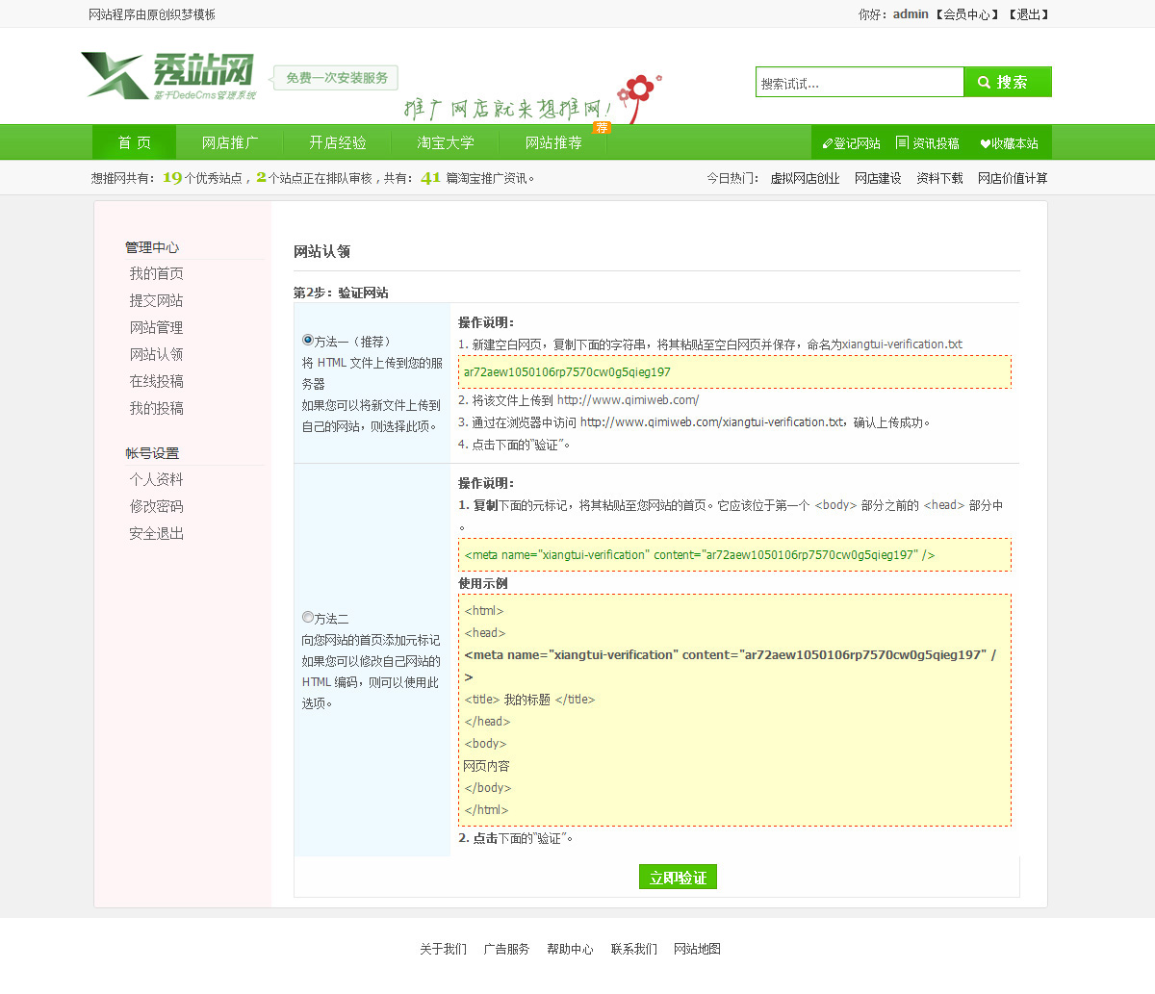Click the 免费一次安装服务 badge
This screenshot has width=1155, height=994.
336,78
